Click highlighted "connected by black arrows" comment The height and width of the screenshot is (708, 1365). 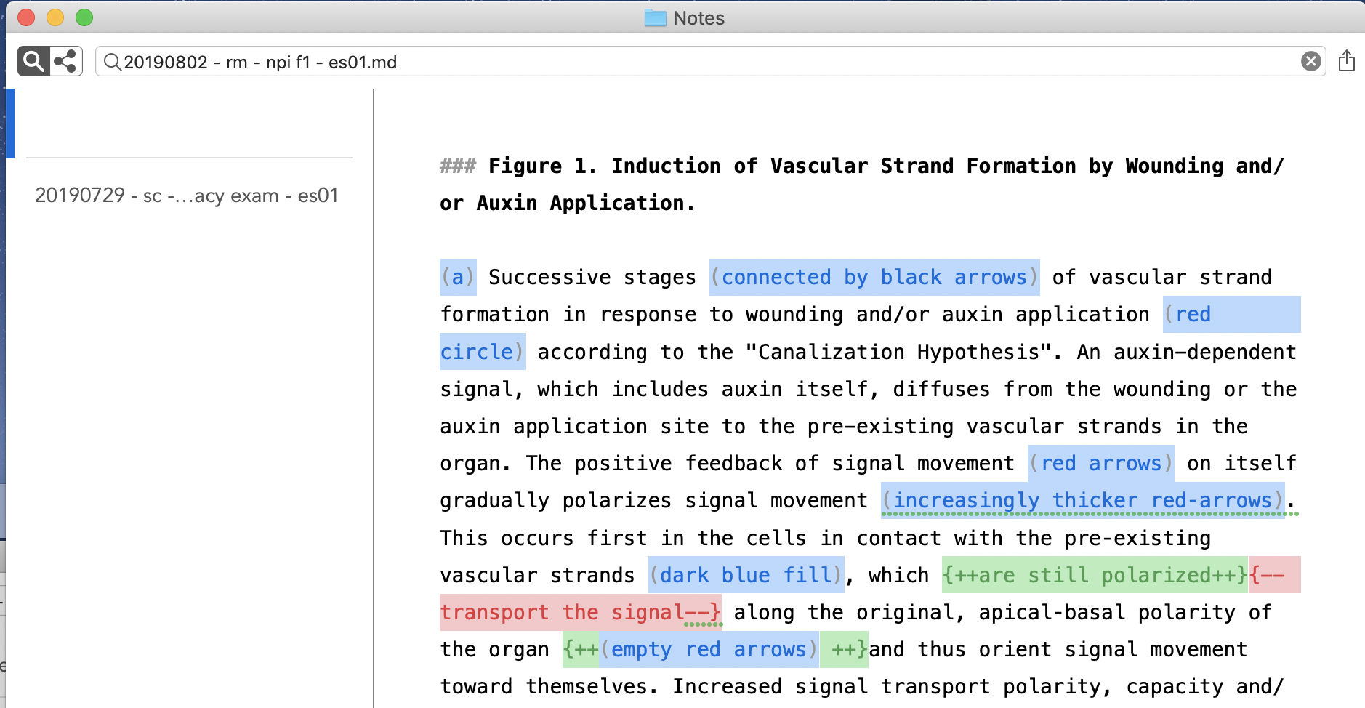pos(874,277)
